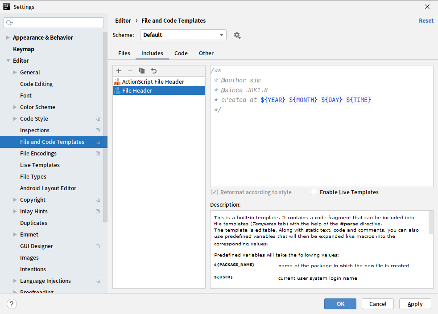Click the Reset link

click(426, 20)
